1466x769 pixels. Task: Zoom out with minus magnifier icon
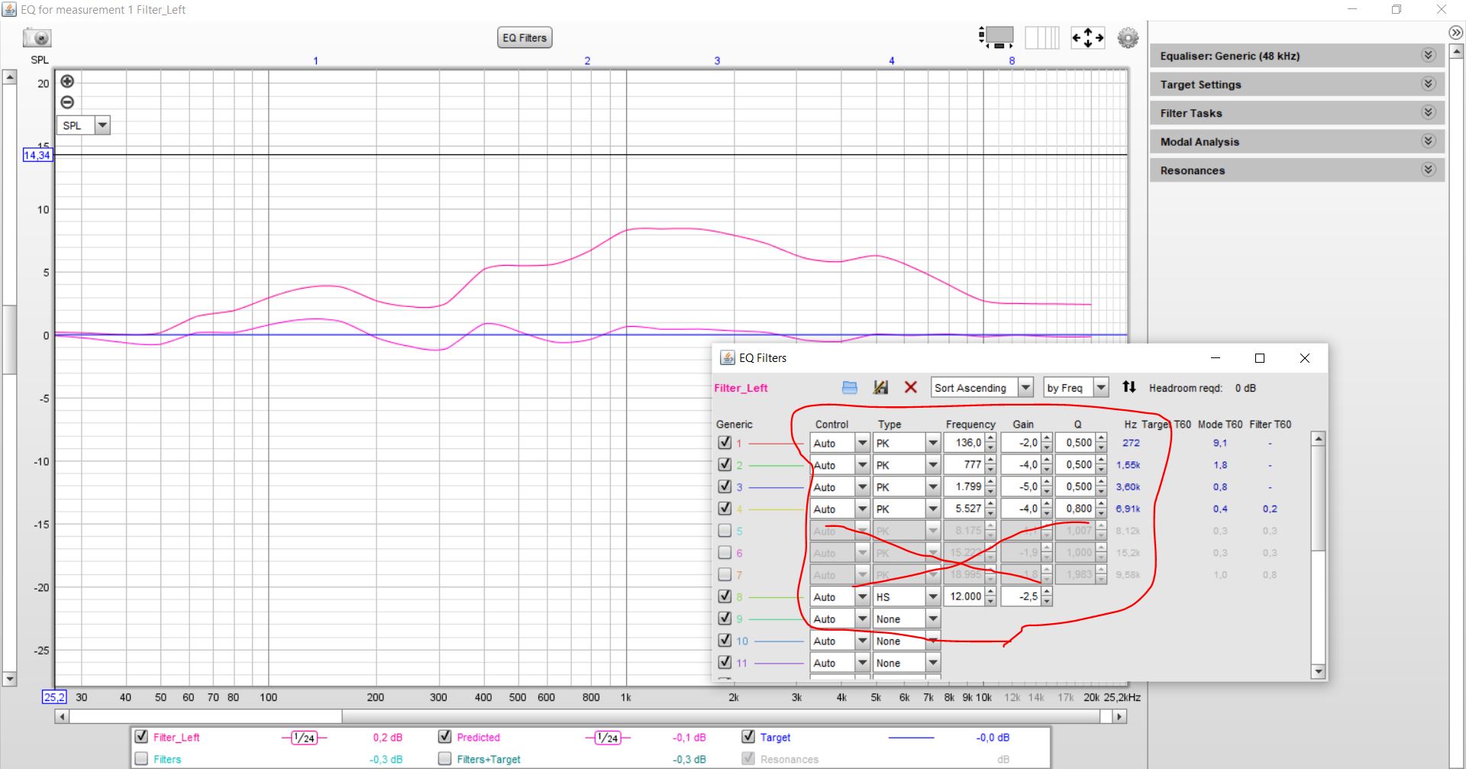pos(67,102)
